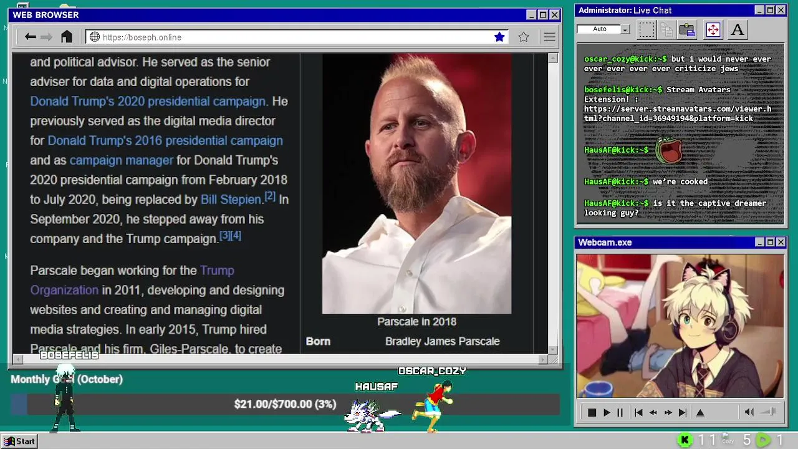The image size is (798, 449).
Task: Click the 'Monthly Goal (October)' label
Action: click(x=67, y=379)
